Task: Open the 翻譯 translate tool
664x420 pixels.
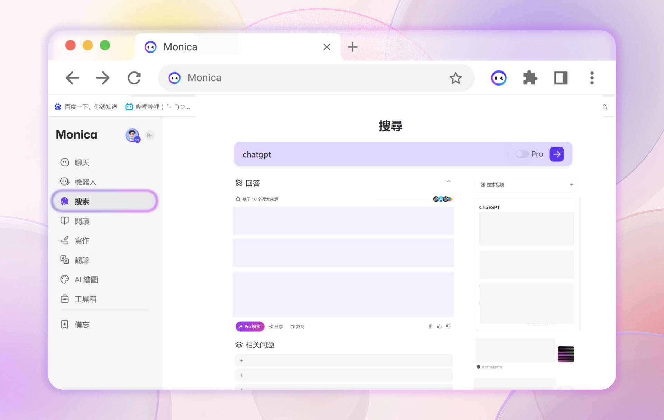Action: click(x=82, y=260)
